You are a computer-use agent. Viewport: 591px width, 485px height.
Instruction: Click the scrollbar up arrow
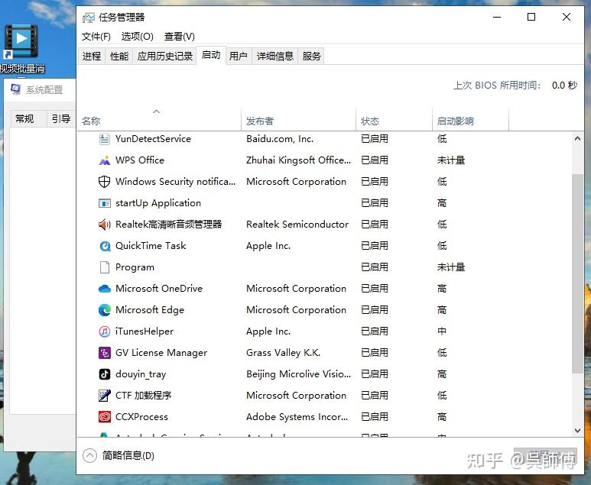pyautogui.click(x=577, y=138)
